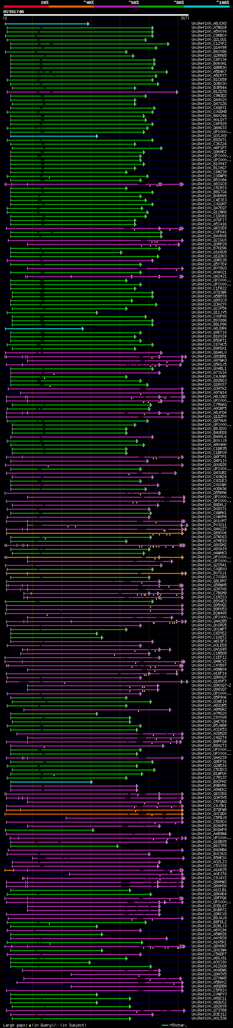Click UniRef100_C6PI34 hit name
This screenshot has width=233, height=1028.
pos(209,59)
